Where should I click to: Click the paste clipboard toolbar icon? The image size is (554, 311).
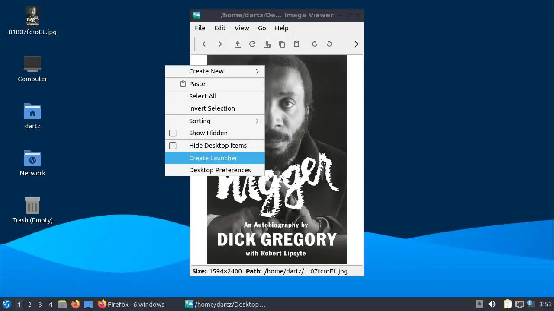(x=296, y=44)
